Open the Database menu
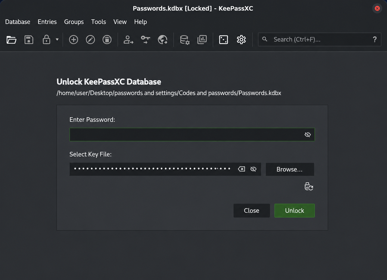The width and height of the screenshot is (387, 280). pos(18,22)
